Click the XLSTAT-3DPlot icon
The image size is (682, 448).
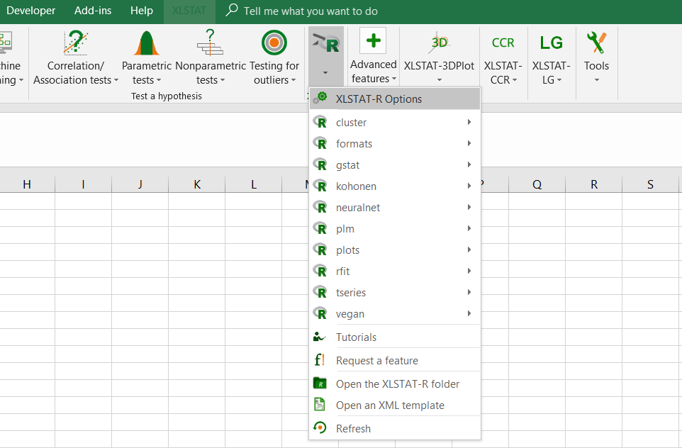tap(439, 43)
